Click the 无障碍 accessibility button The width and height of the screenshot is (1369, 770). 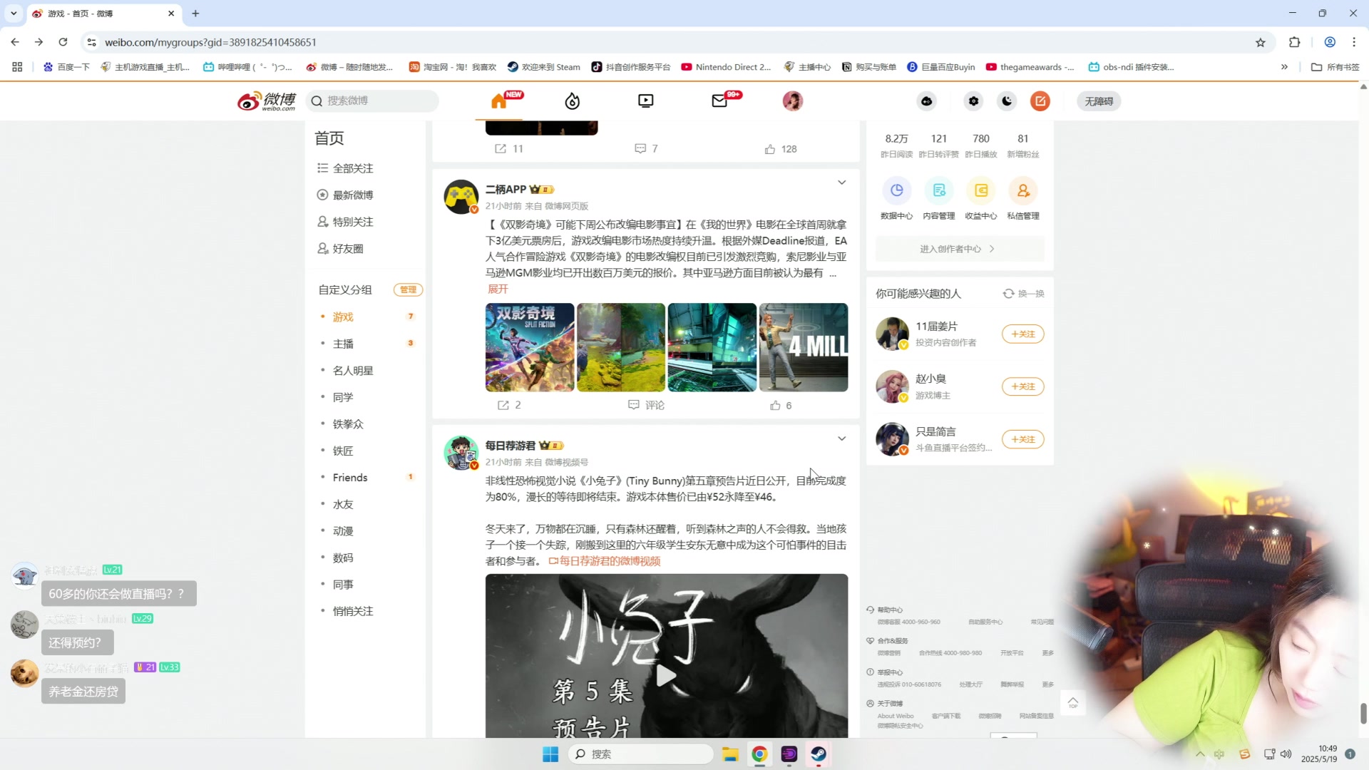click(x=1099, y=101)
